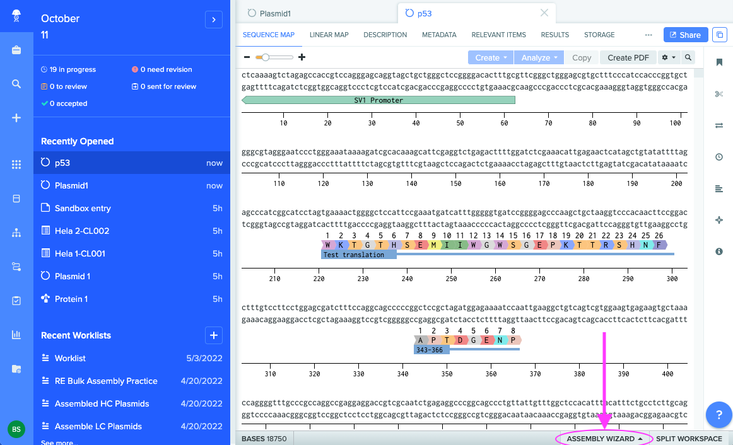This screenshot has height=445, width=733.
Task: Open the bookmark annotations panel icon
Action: click(x=719, y=62)
